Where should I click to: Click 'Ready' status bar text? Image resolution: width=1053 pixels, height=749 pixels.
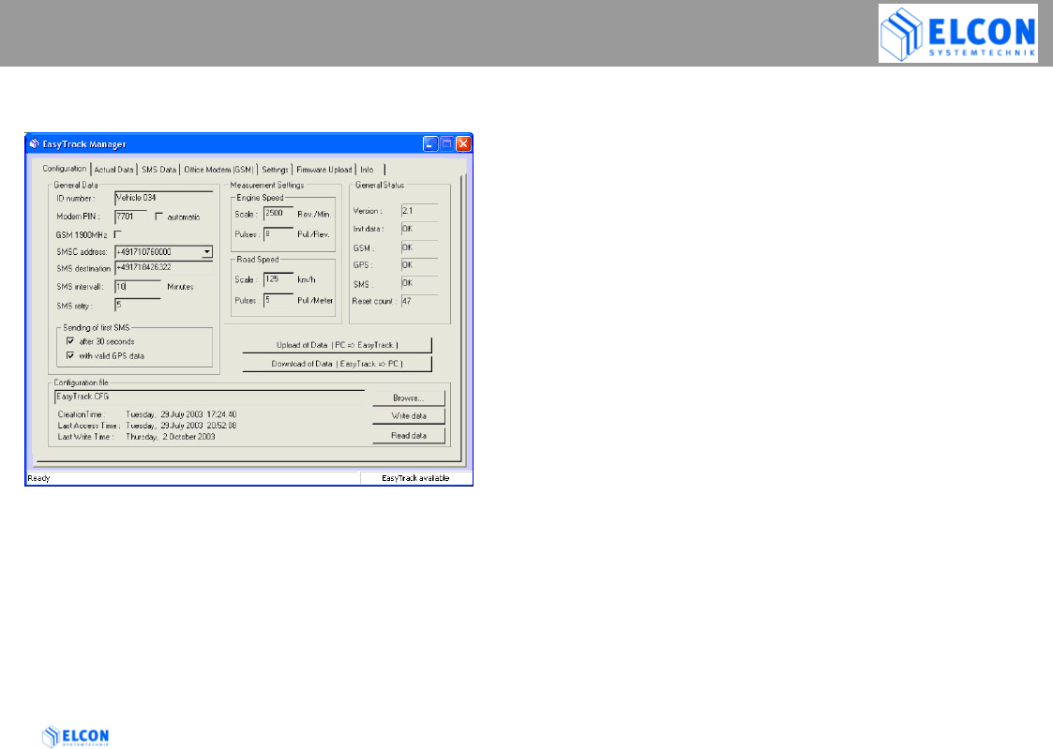point(38,478)
